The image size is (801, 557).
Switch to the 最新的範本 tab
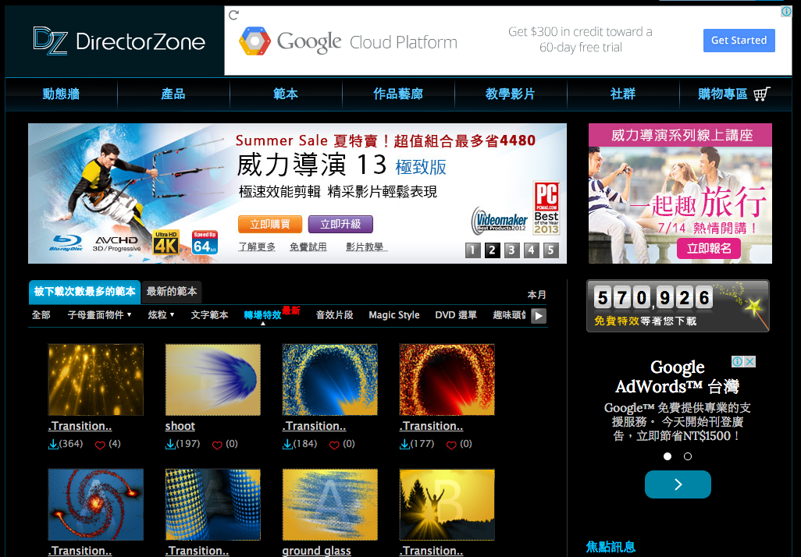coord(172,292)
